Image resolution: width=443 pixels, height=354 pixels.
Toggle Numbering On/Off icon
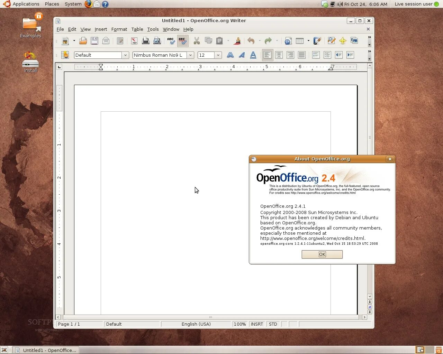coord(316,55)
